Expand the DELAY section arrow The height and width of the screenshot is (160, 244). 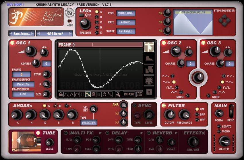(142, 133)
